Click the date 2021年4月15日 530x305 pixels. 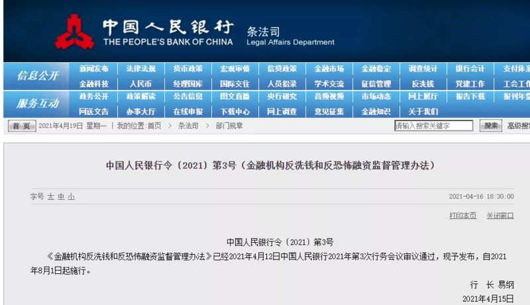[488, 299]
